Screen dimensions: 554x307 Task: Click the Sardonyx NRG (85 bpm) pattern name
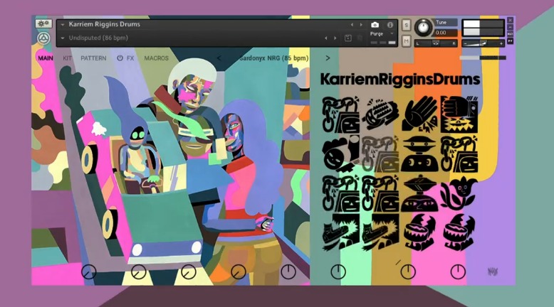point(274,58)
